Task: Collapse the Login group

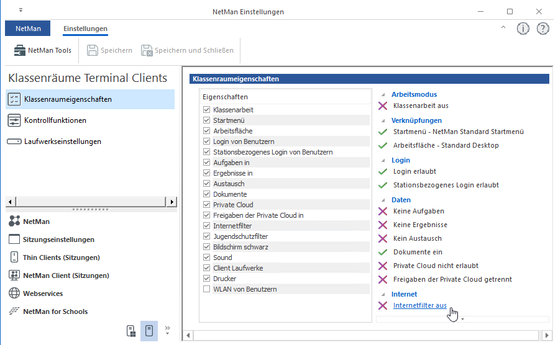Action: click(383, 161)
